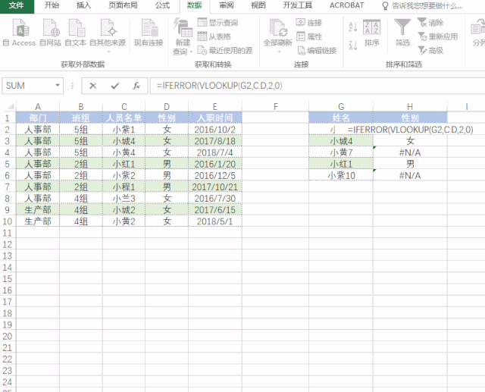Click cell 4组 in row 8
This screenshot has height=392, width=485.
[x=81, y=199]
